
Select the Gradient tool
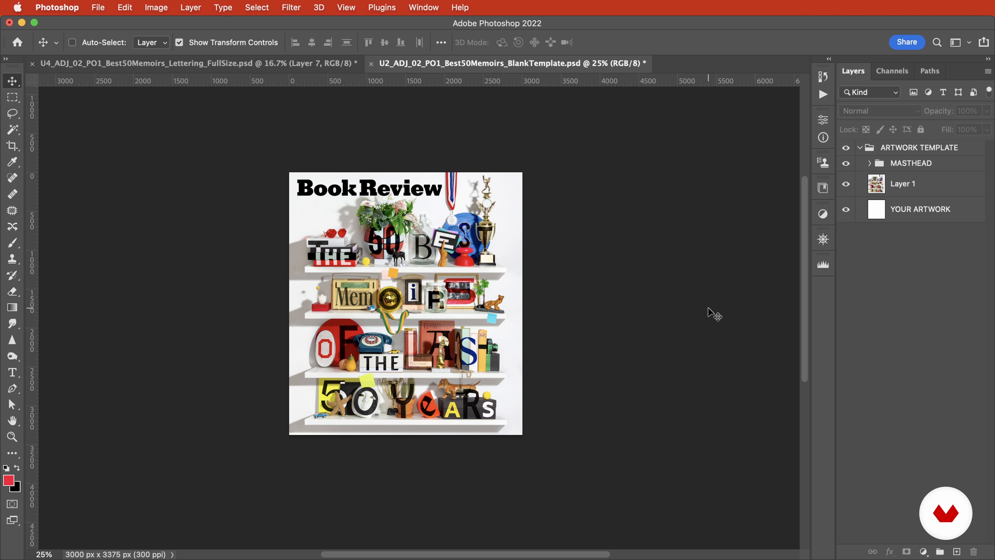12,308
